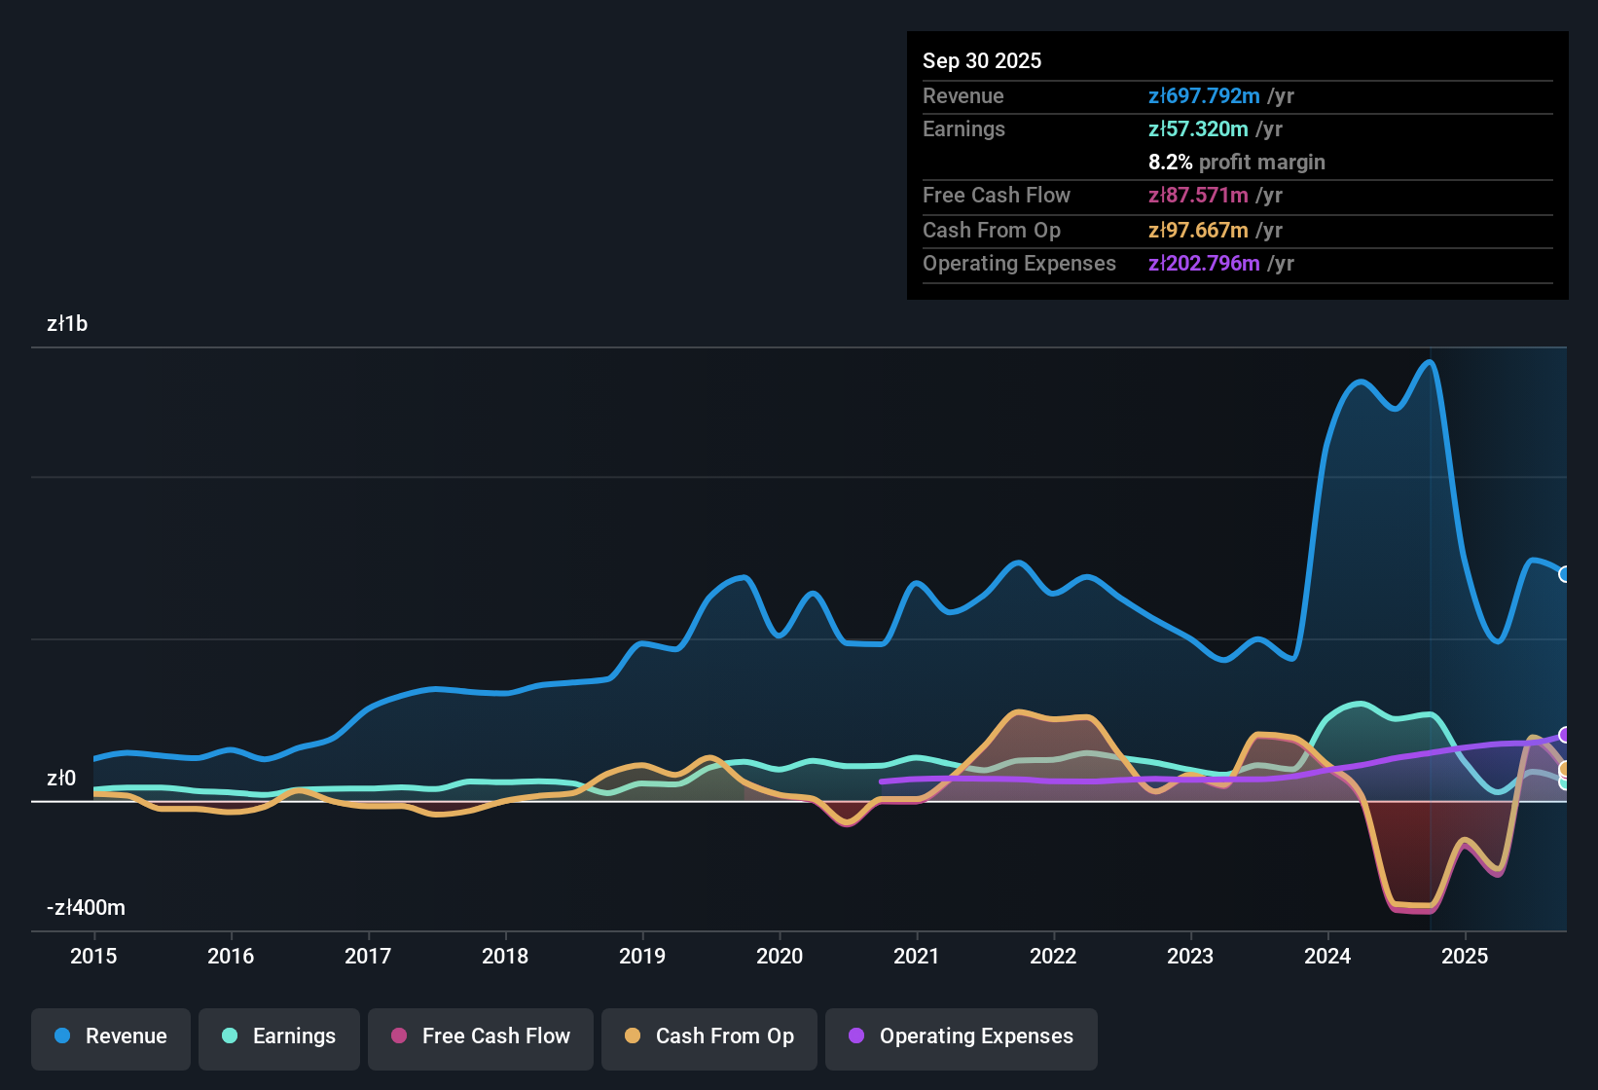Viewport: 1598px width, 1090px height.
Task: Click the 8.2% profit margin text
Action: pyautogui.click(x=1237, y=163)
